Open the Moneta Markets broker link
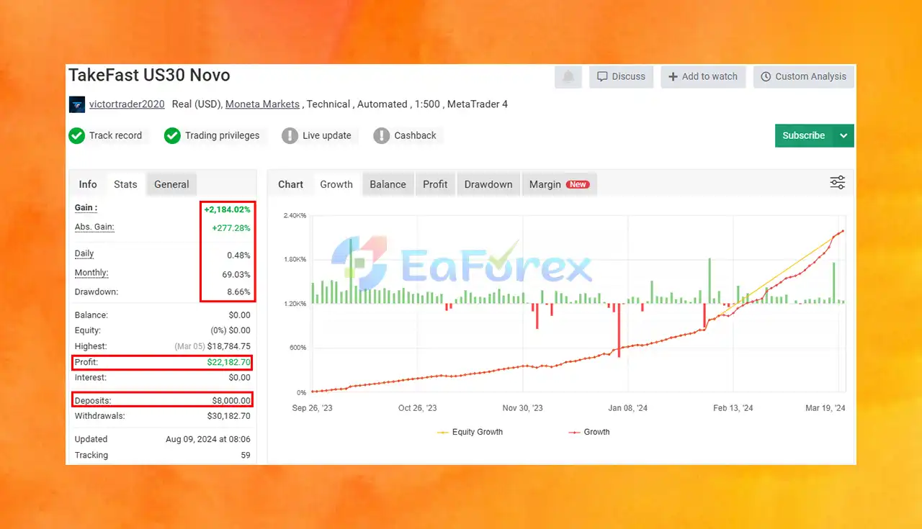The width and height of the screenshot is (922, 529). (x=262, y=104)
